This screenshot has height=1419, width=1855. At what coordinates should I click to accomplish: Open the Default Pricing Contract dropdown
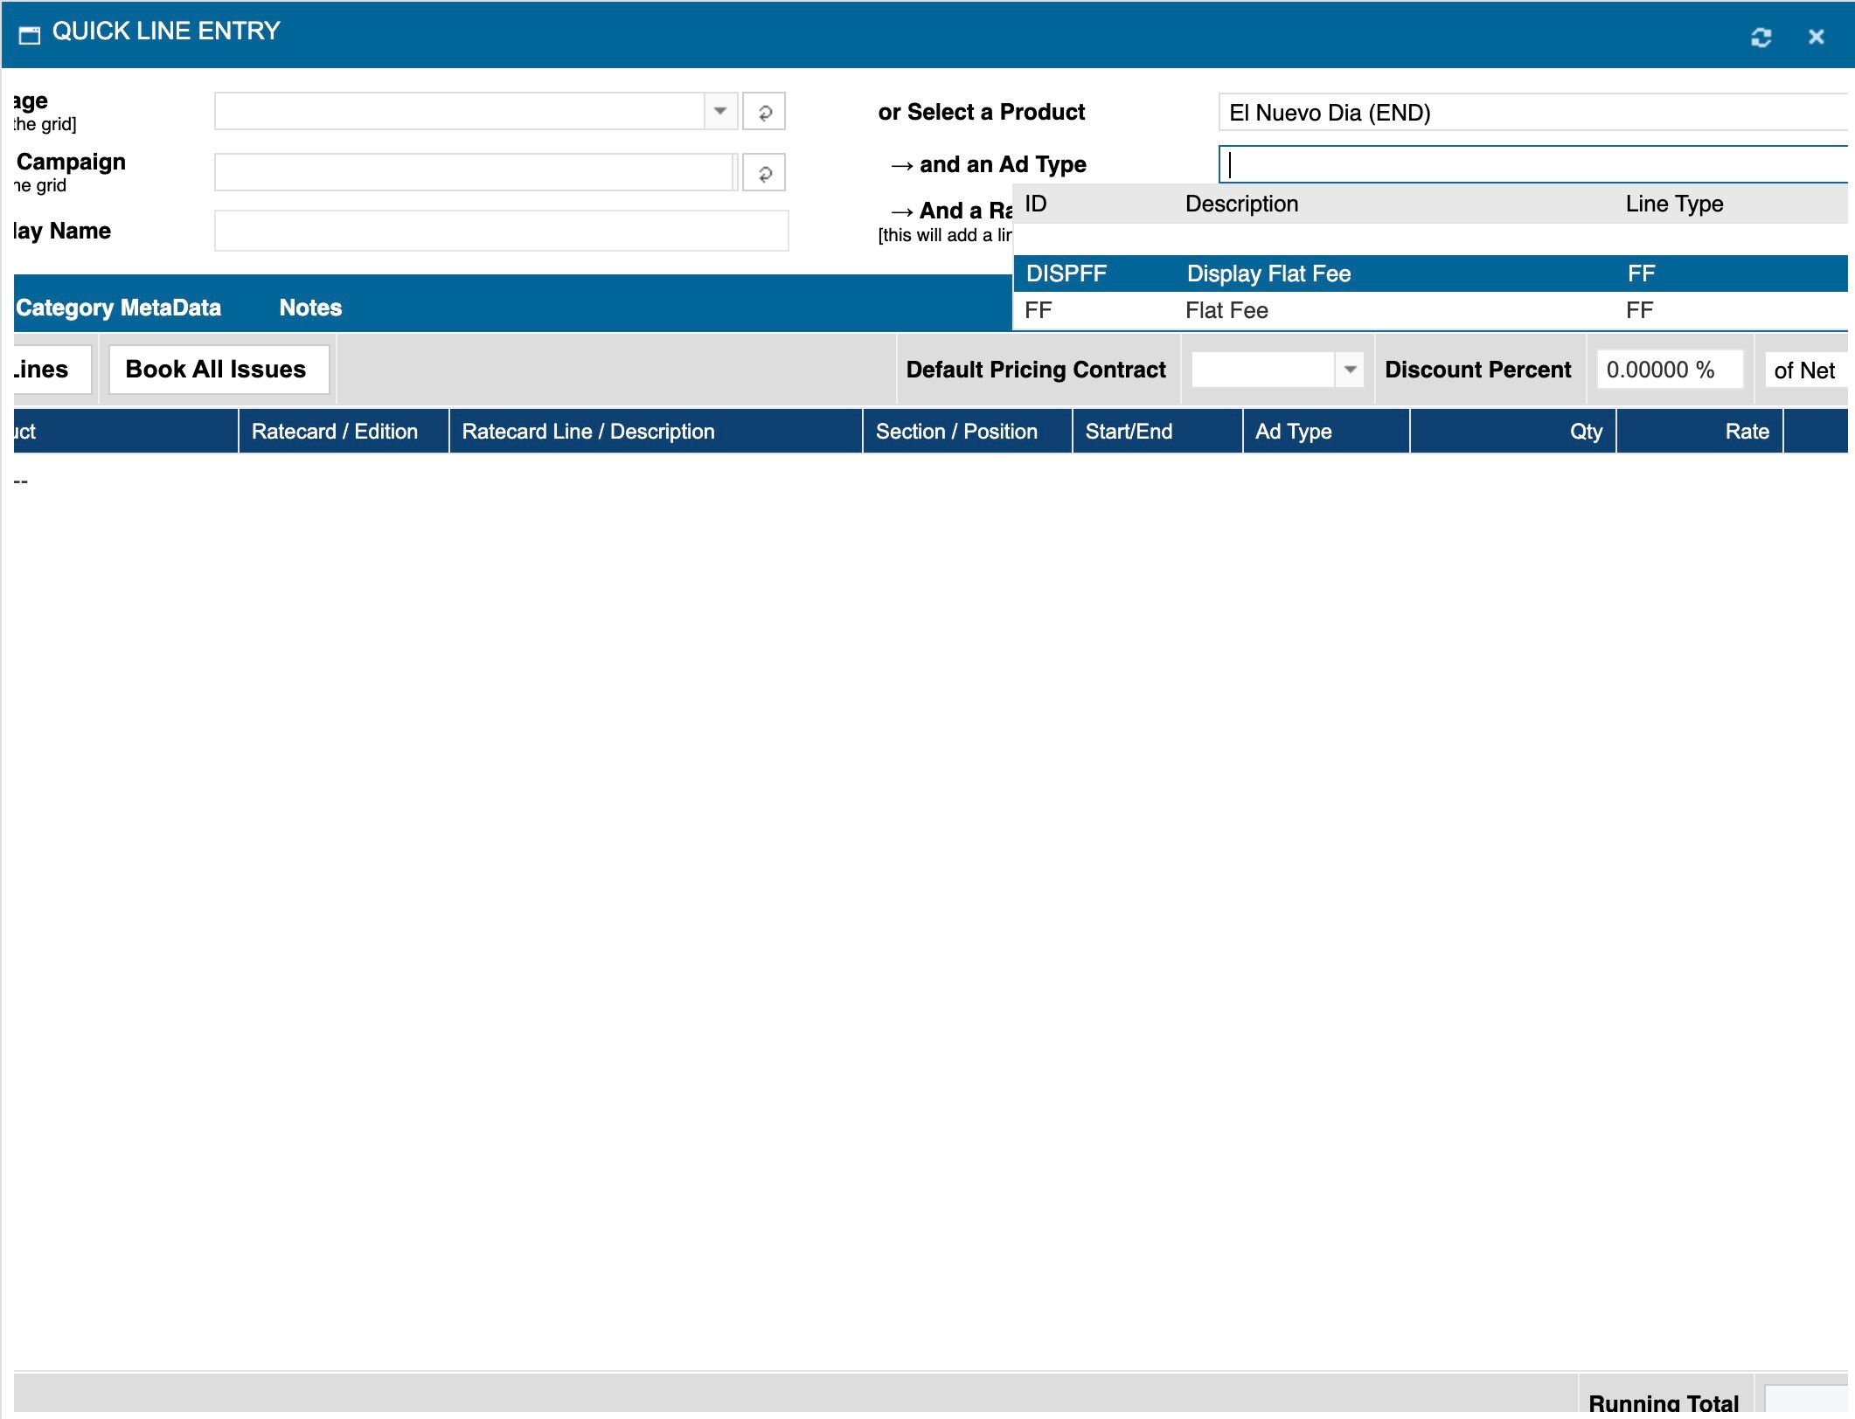click(1350, 370)
